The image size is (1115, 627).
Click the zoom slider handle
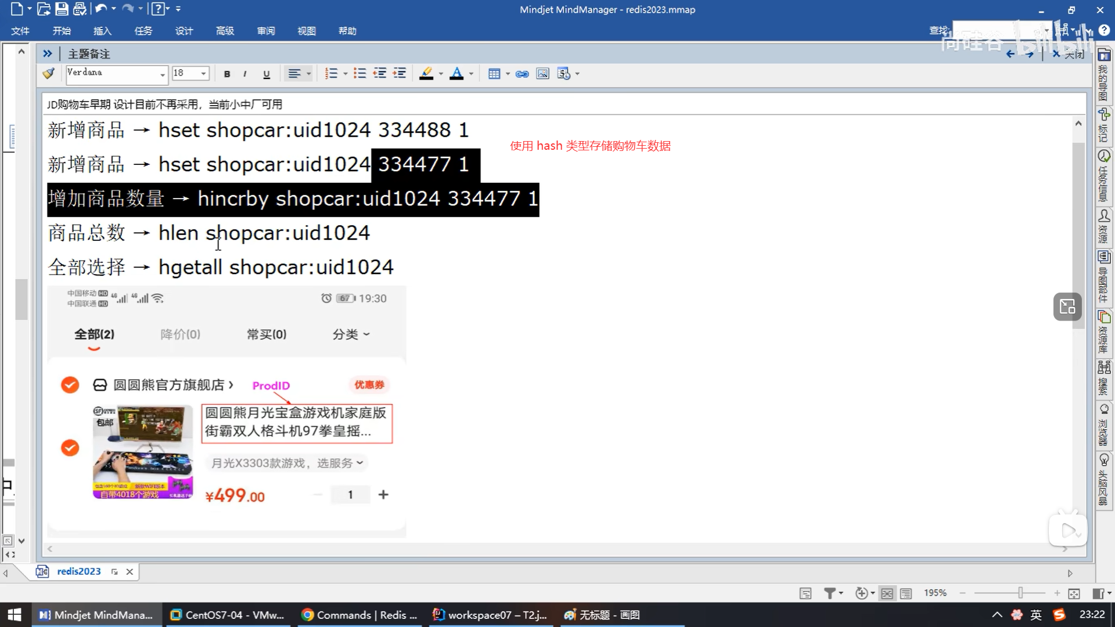(1020, 593)
